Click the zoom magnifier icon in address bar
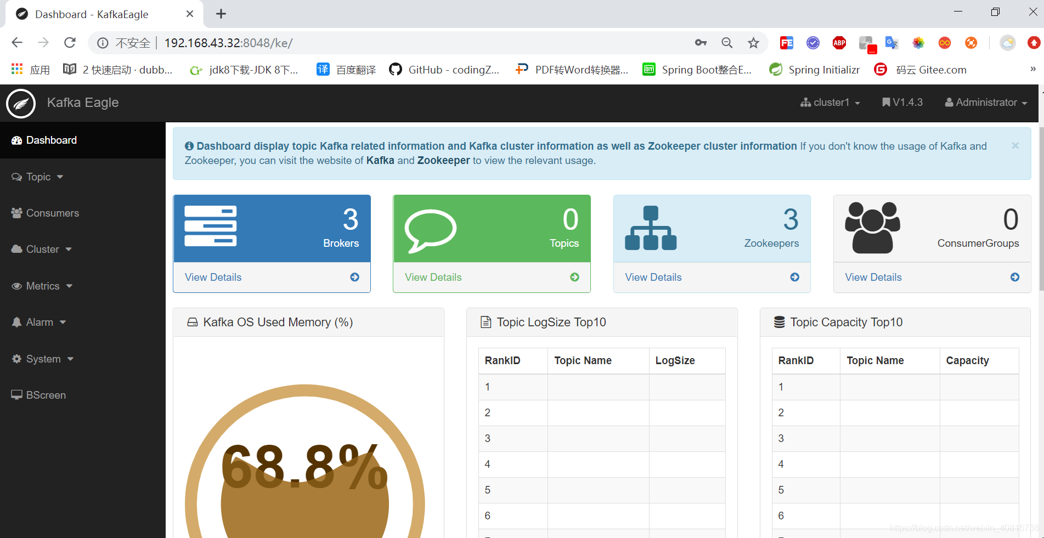This screenshot has height=538, width=1044. [x=727, y=43]
